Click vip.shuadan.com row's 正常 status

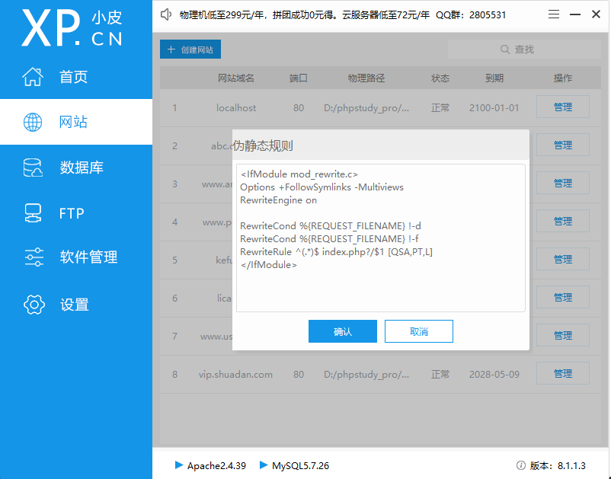click(x=440, y=374)
